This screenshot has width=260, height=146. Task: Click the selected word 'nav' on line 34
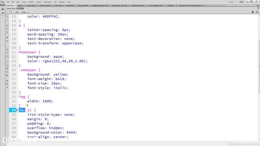click(x=22, y=110)
